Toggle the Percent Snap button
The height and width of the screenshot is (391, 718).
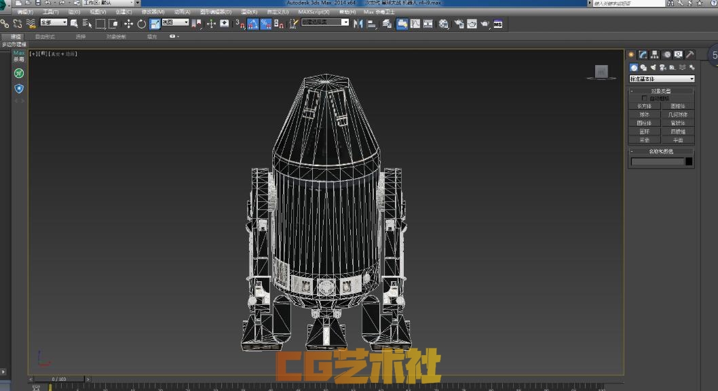click(265, 24)
